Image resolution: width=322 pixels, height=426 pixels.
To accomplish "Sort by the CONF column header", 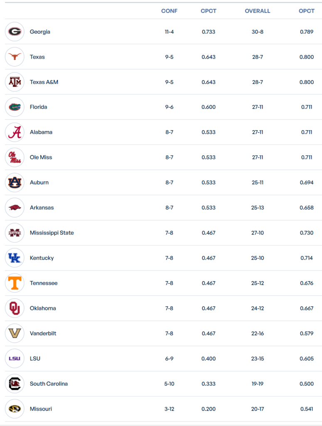I will (x=169, y=11).
